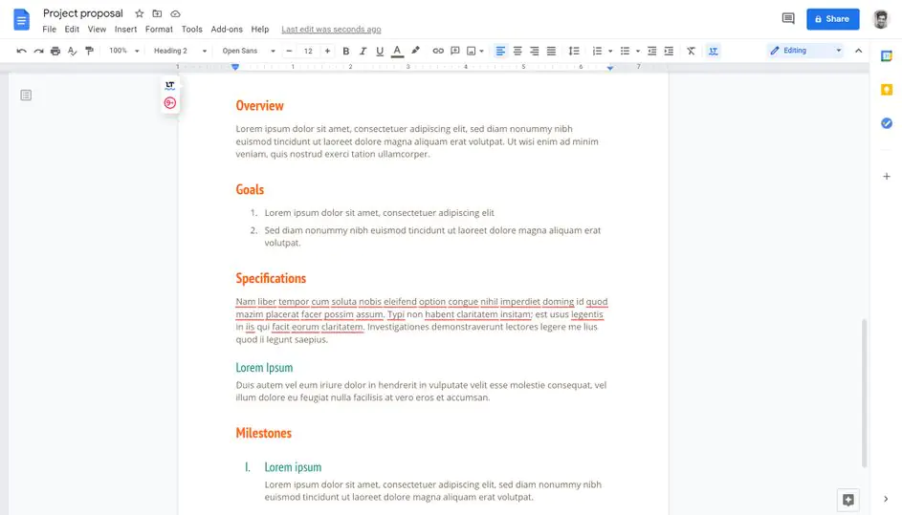Expand bulleted list style arrow
This screenshot has height=515, width=902.
638,52
